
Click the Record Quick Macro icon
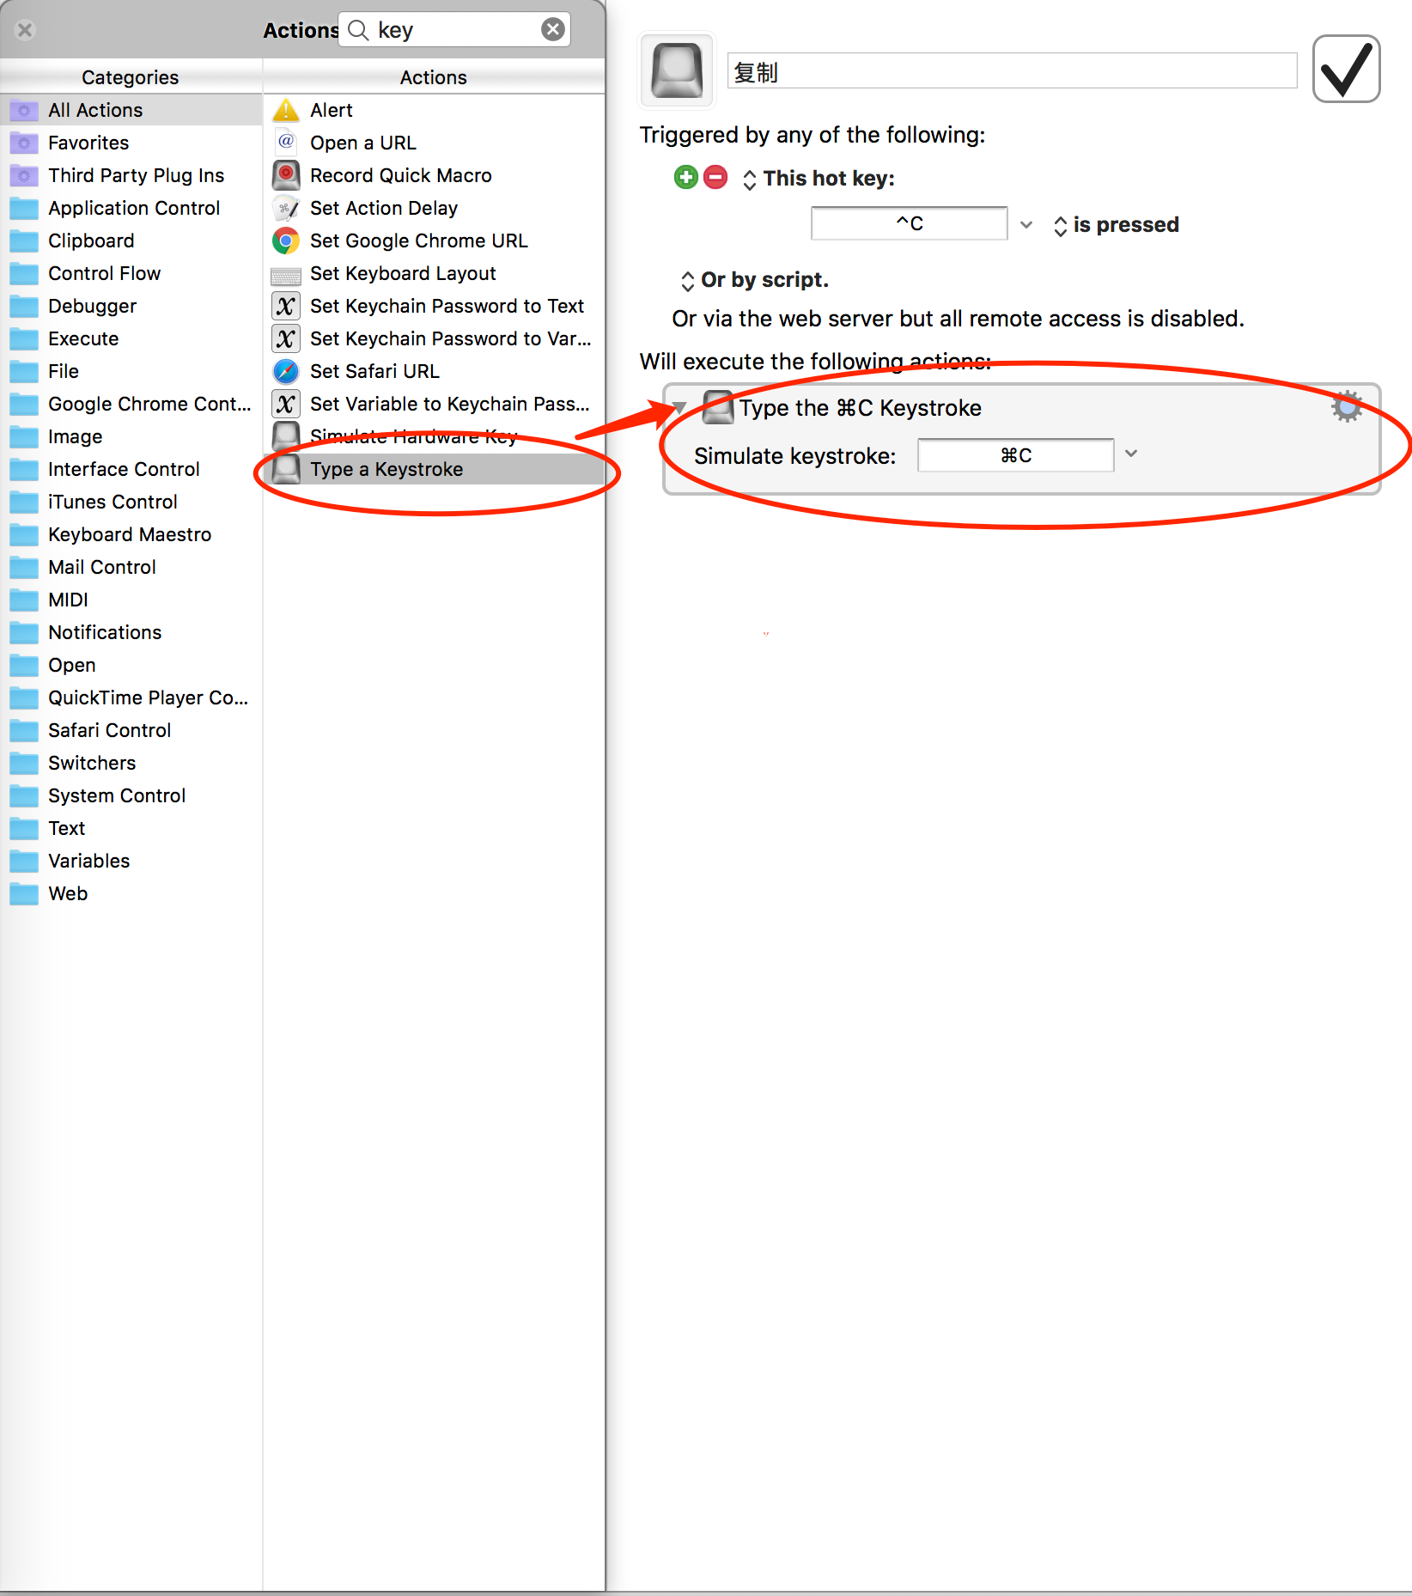pos(286,175)
